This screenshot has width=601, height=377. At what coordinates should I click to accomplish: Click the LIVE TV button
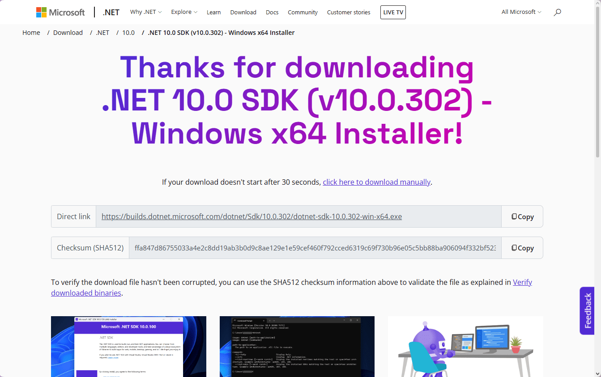click(x=393, y=12)
